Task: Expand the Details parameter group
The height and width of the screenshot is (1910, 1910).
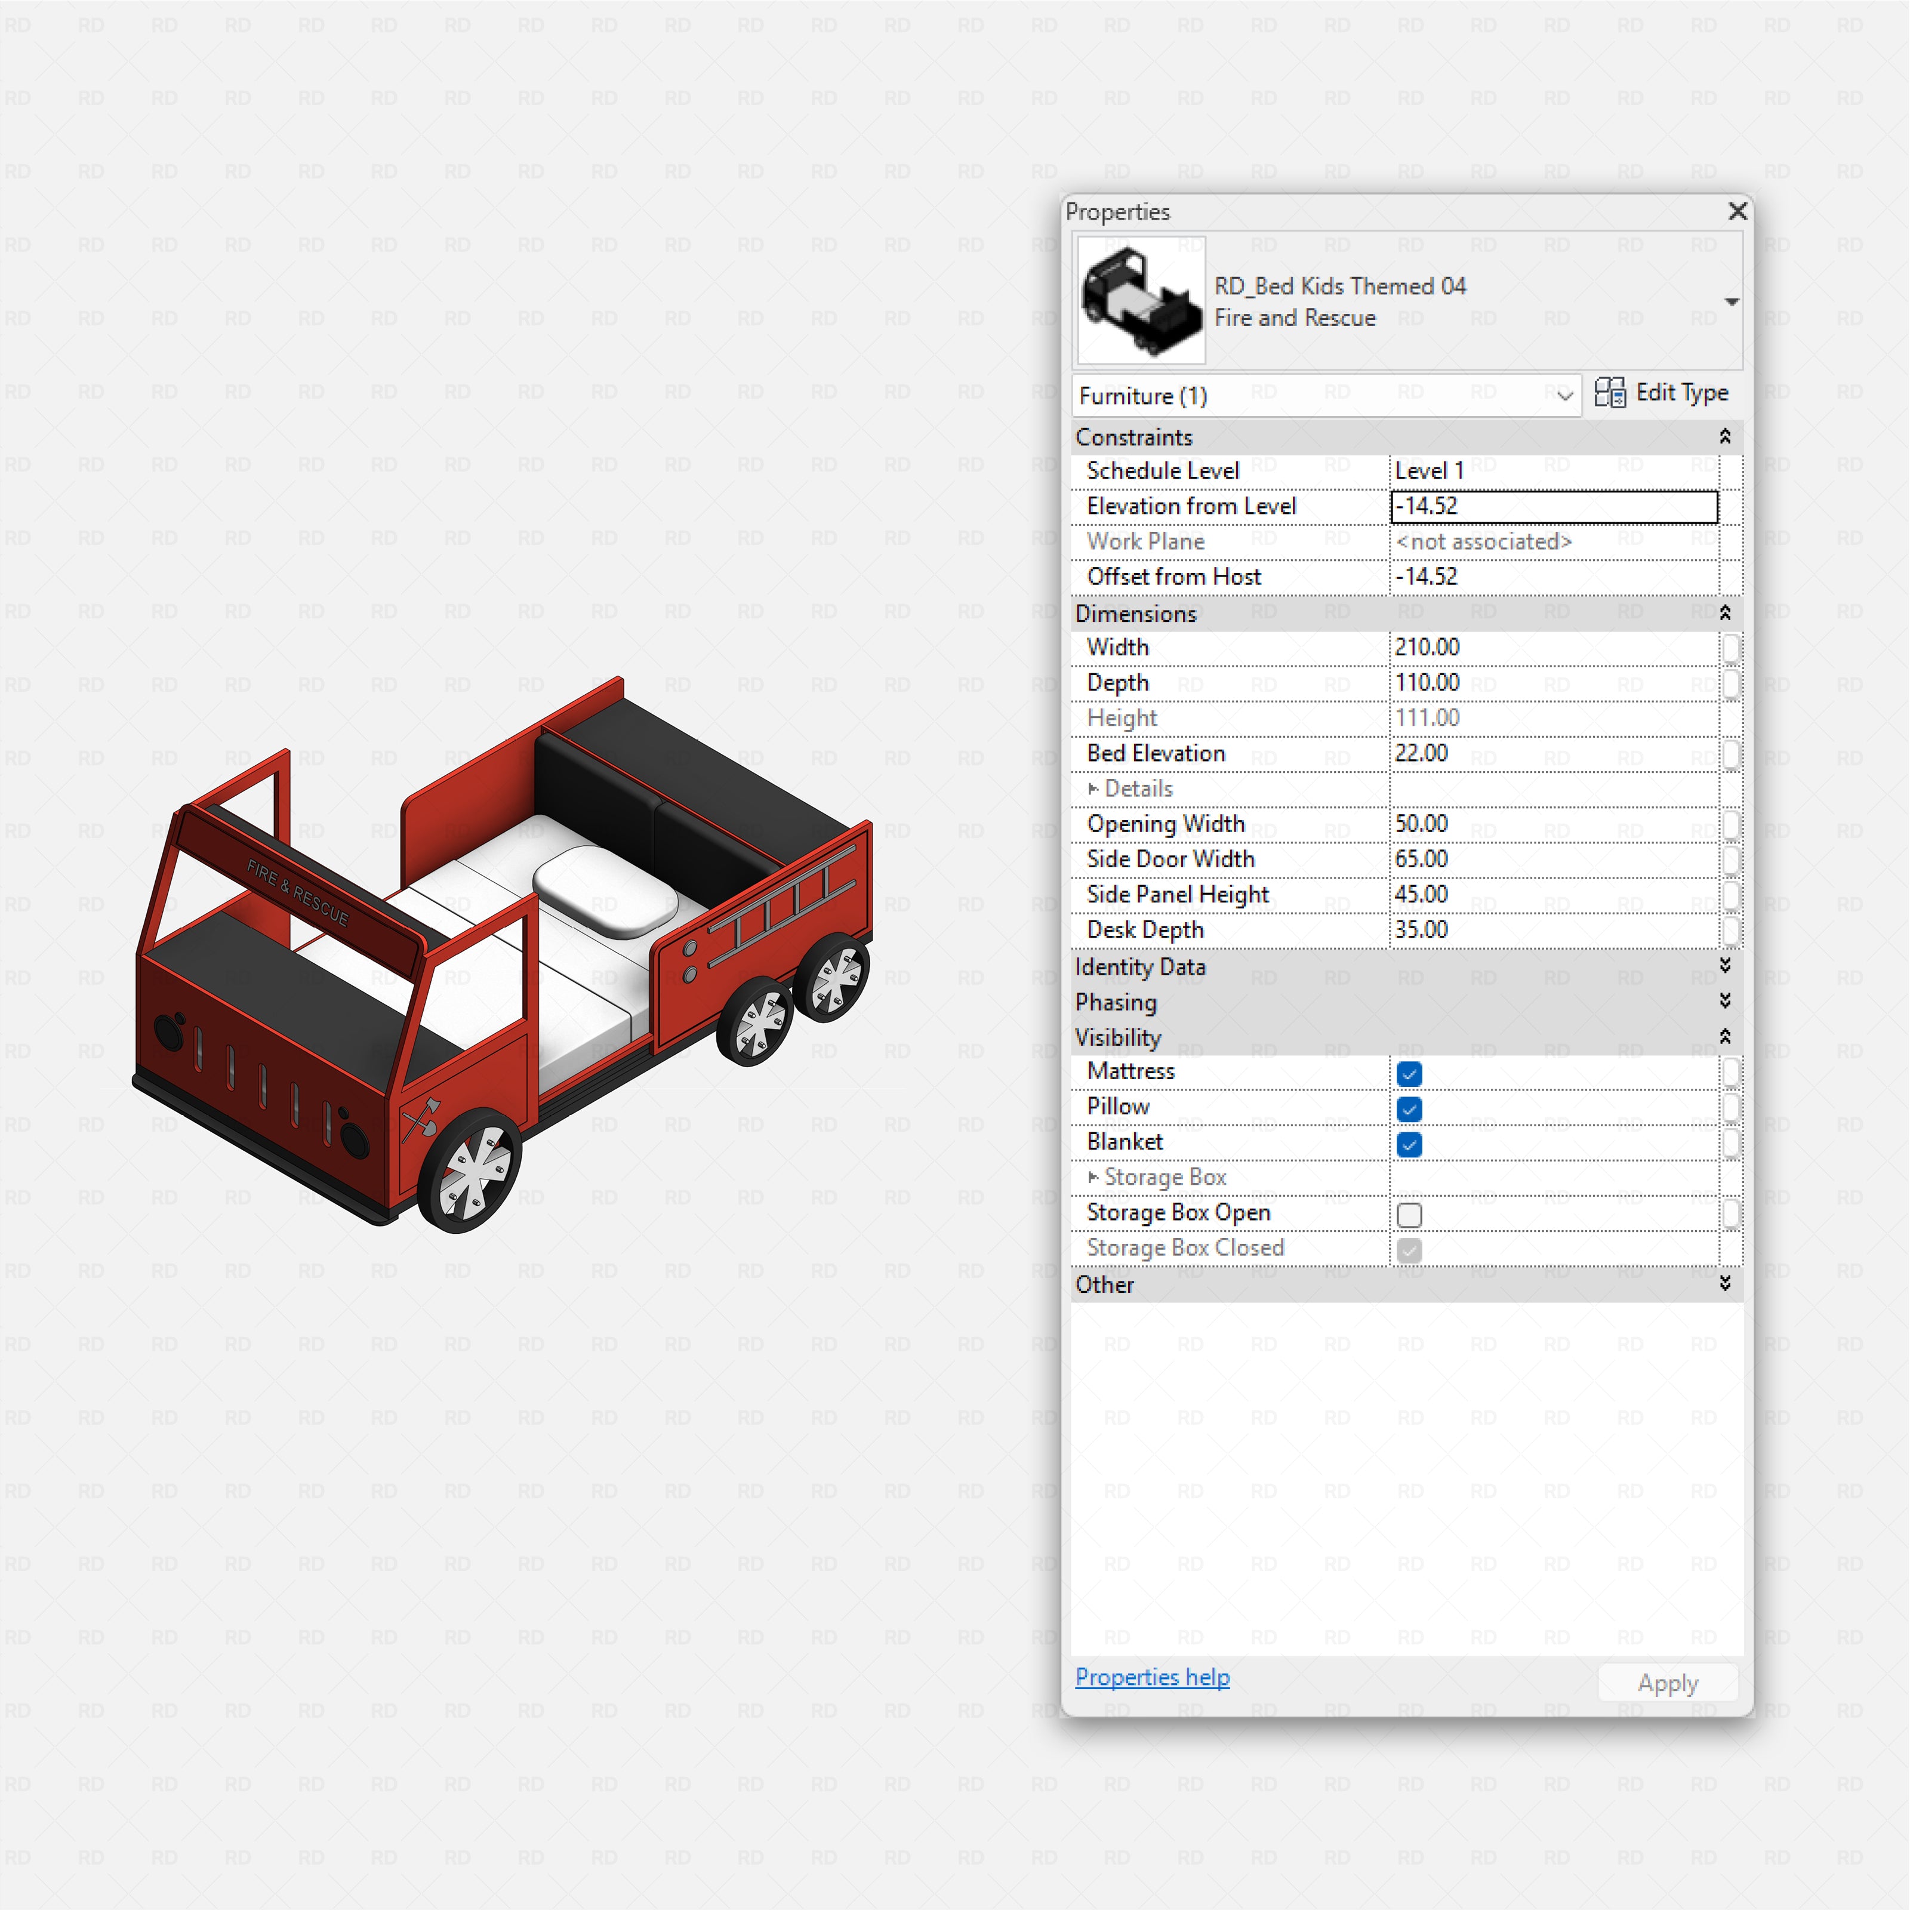Action: 1093,789
